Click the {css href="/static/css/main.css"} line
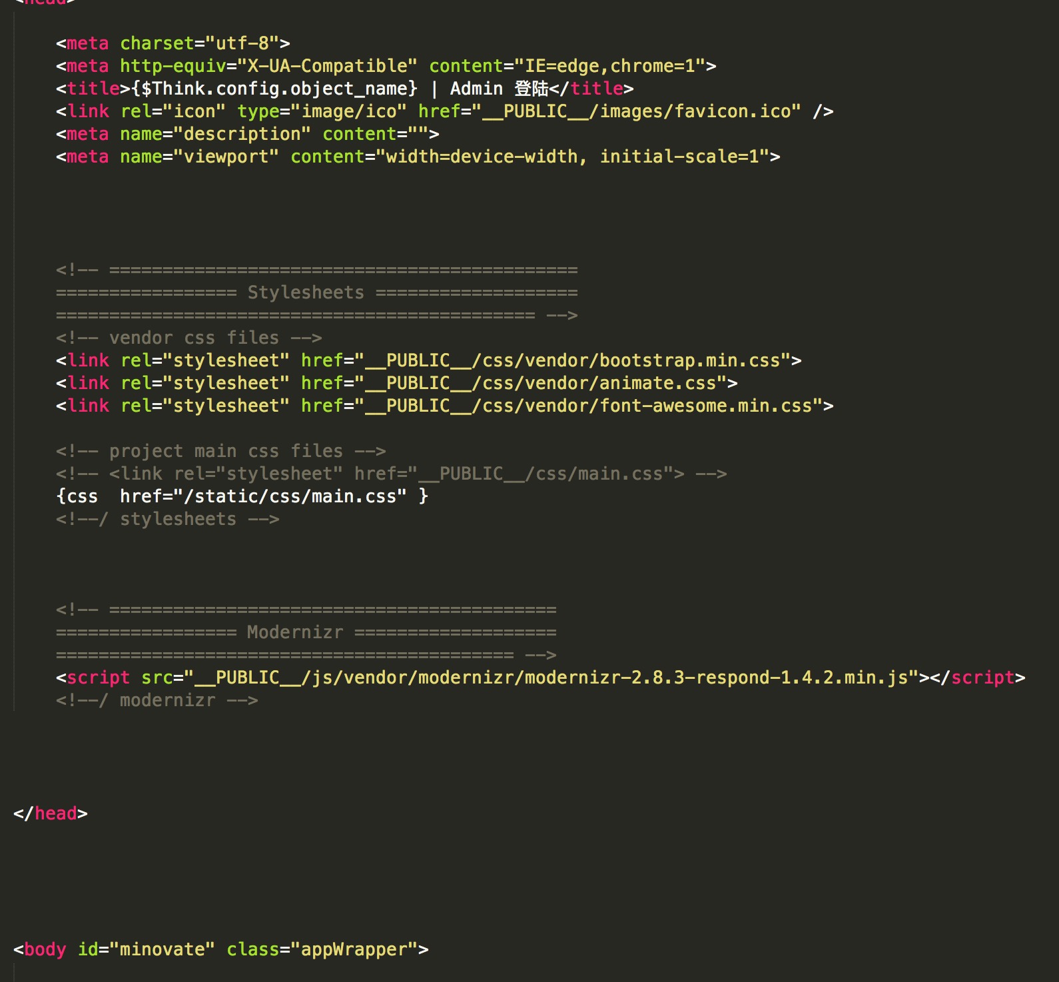This screenshot has width=1059, height=982. (x=242, y=496)
